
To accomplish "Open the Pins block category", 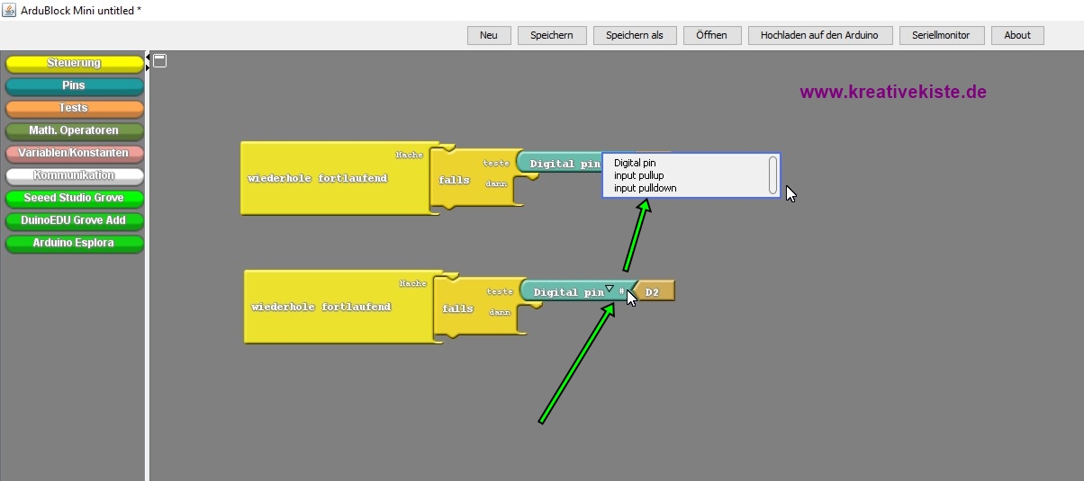I will tap(74, 85).
